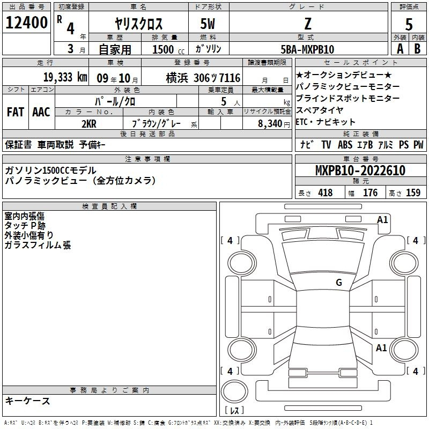429x429 pixels.
Task: Click the ABS item in standard equipment row
Action: tap(345, 144)
